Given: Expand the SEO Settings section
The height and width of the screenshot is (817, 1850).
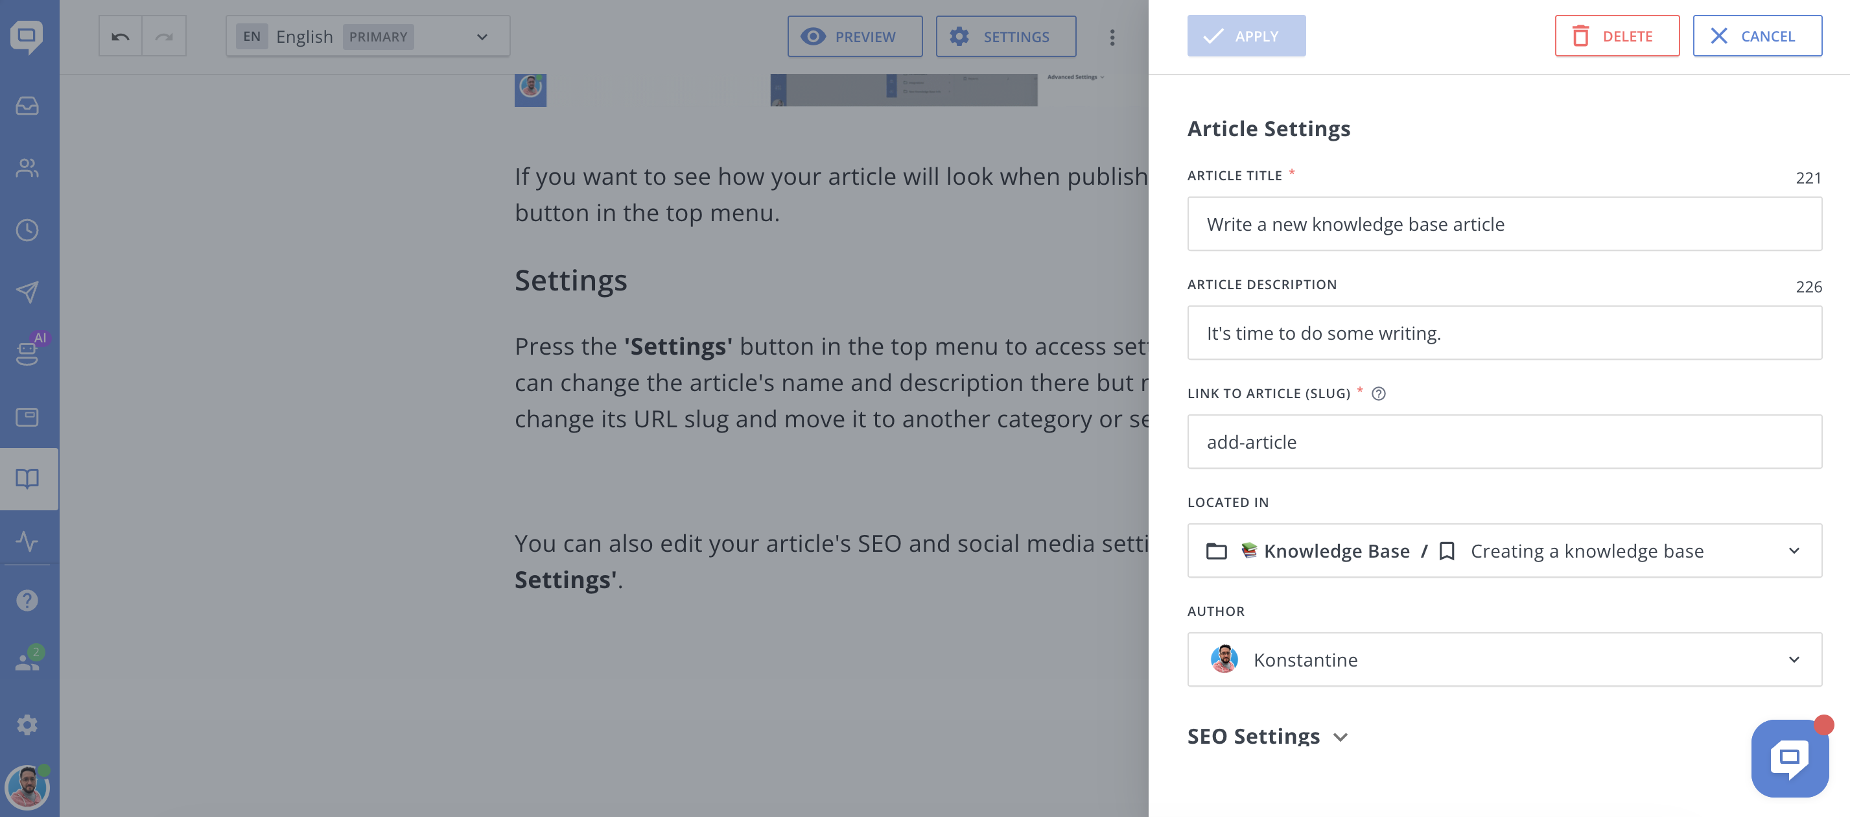Looking at the screenshot, I should [x=1267, y=737].
